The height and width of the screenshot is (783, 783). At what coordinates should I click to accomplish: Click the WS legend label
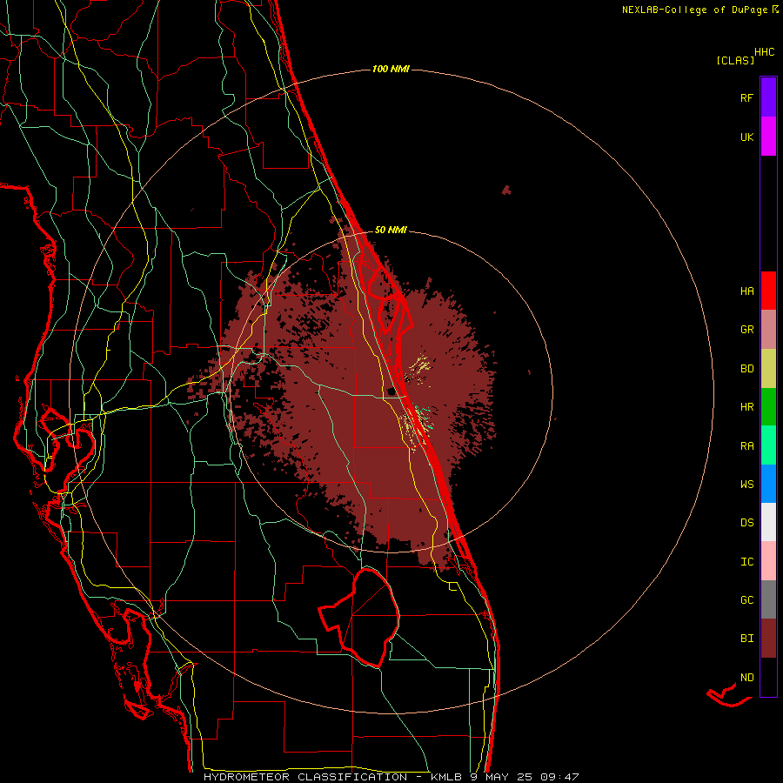click(746, 484)
